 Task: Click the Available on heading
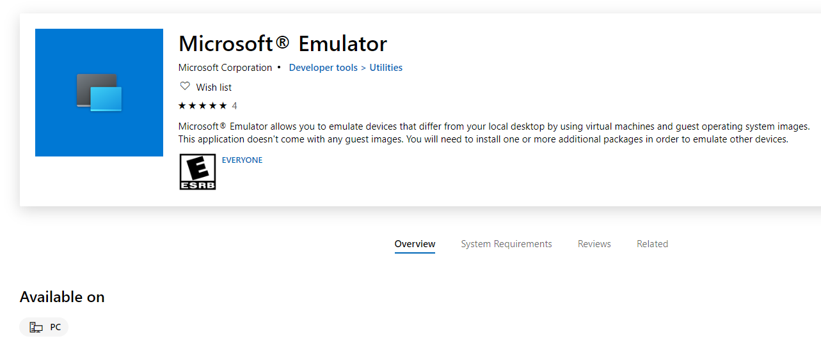pos(62,297)
